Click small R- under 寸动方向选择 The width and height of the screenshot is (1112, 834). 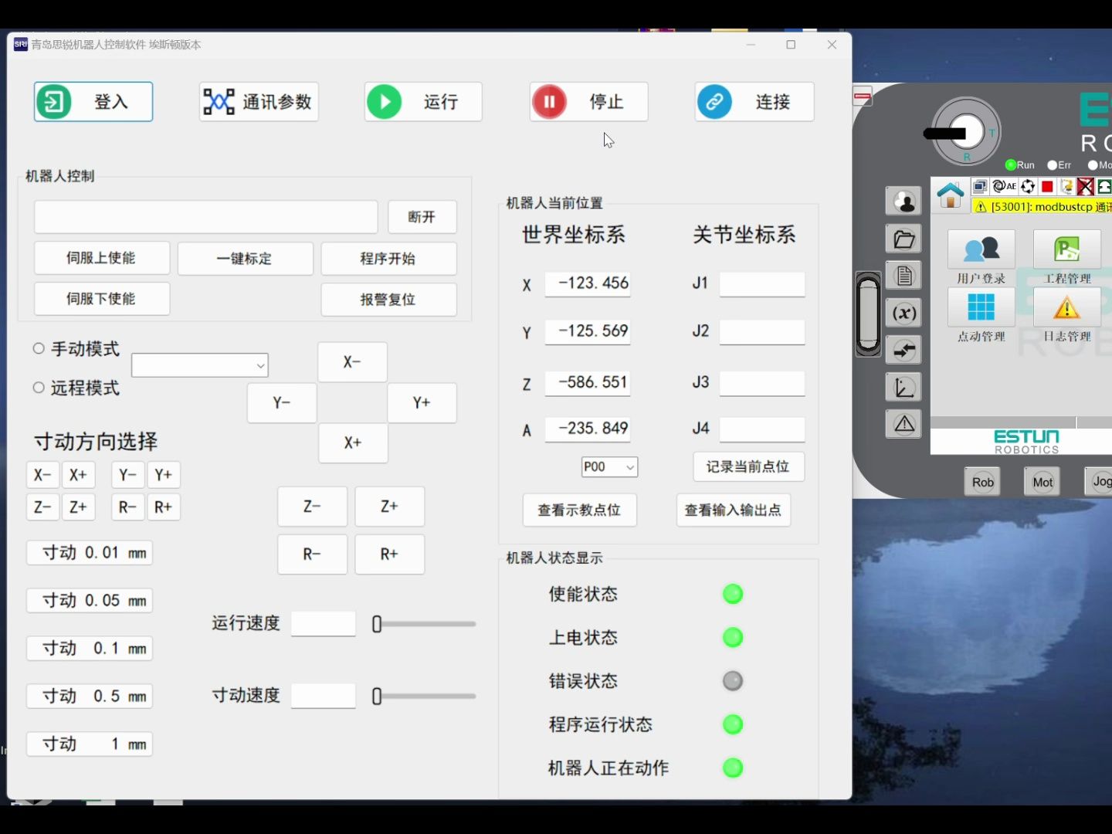(x=127, y=507)
